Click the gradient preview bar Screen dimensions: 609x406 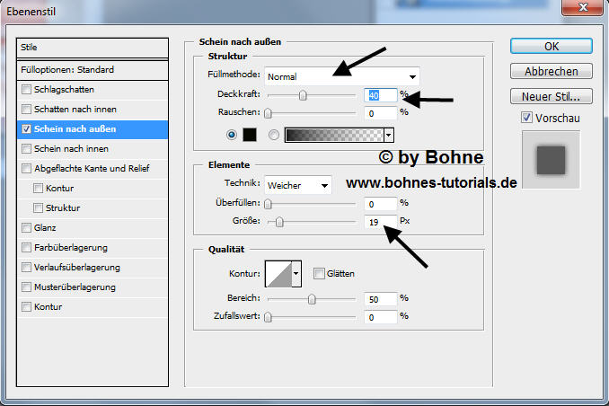(x=333, y=135)
